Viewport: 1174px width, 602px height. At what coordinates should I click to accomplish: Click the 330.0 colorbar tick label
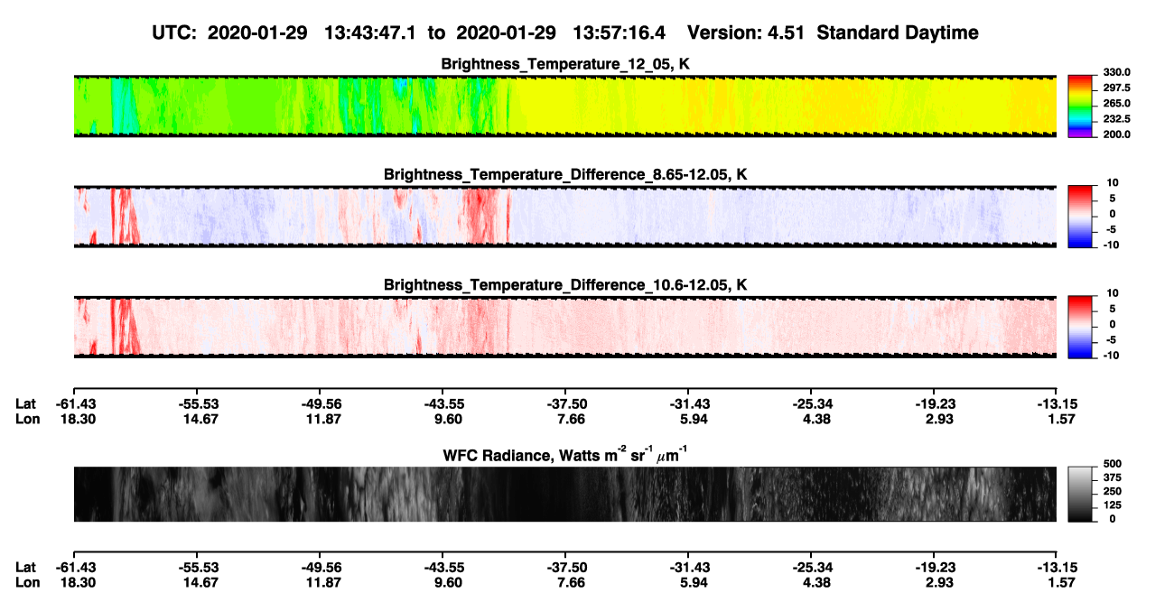pyautogui.click(x=1118, y=72)
